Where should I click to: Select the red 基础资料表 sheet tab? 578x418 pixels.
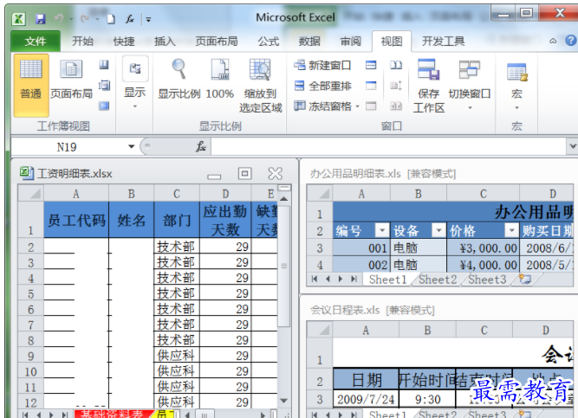click(113, 414)
